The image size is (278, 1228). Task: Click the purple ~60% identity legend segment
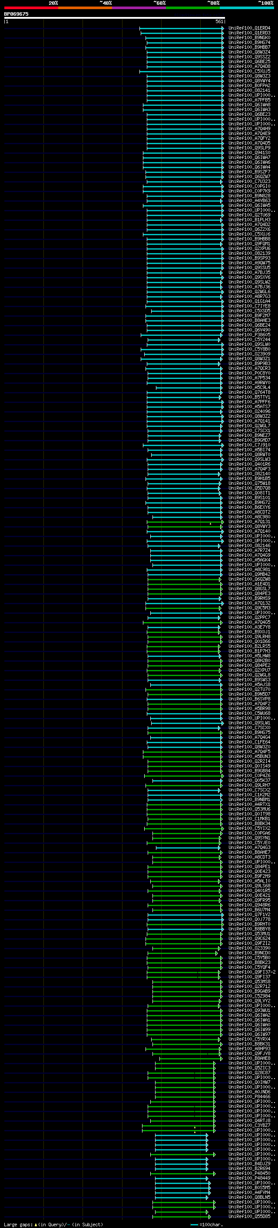(x=139, y=8)
